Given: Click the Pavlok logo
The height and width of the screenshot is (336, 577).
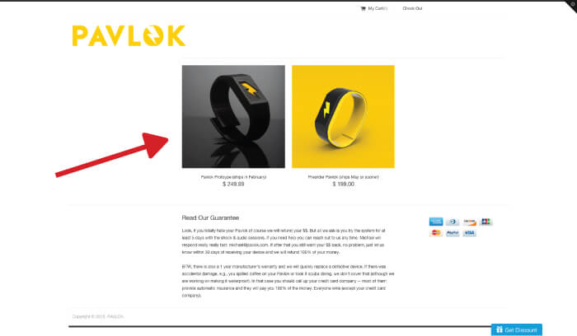Looking at the screenshot, I should (x=129, y=35).
